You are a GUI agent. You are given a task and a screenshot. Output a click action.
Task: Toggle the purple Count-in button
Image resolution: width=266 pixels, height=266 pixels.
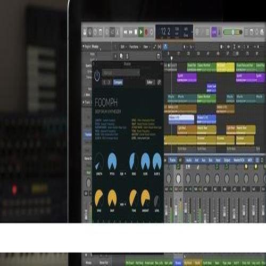pos(214,32)
